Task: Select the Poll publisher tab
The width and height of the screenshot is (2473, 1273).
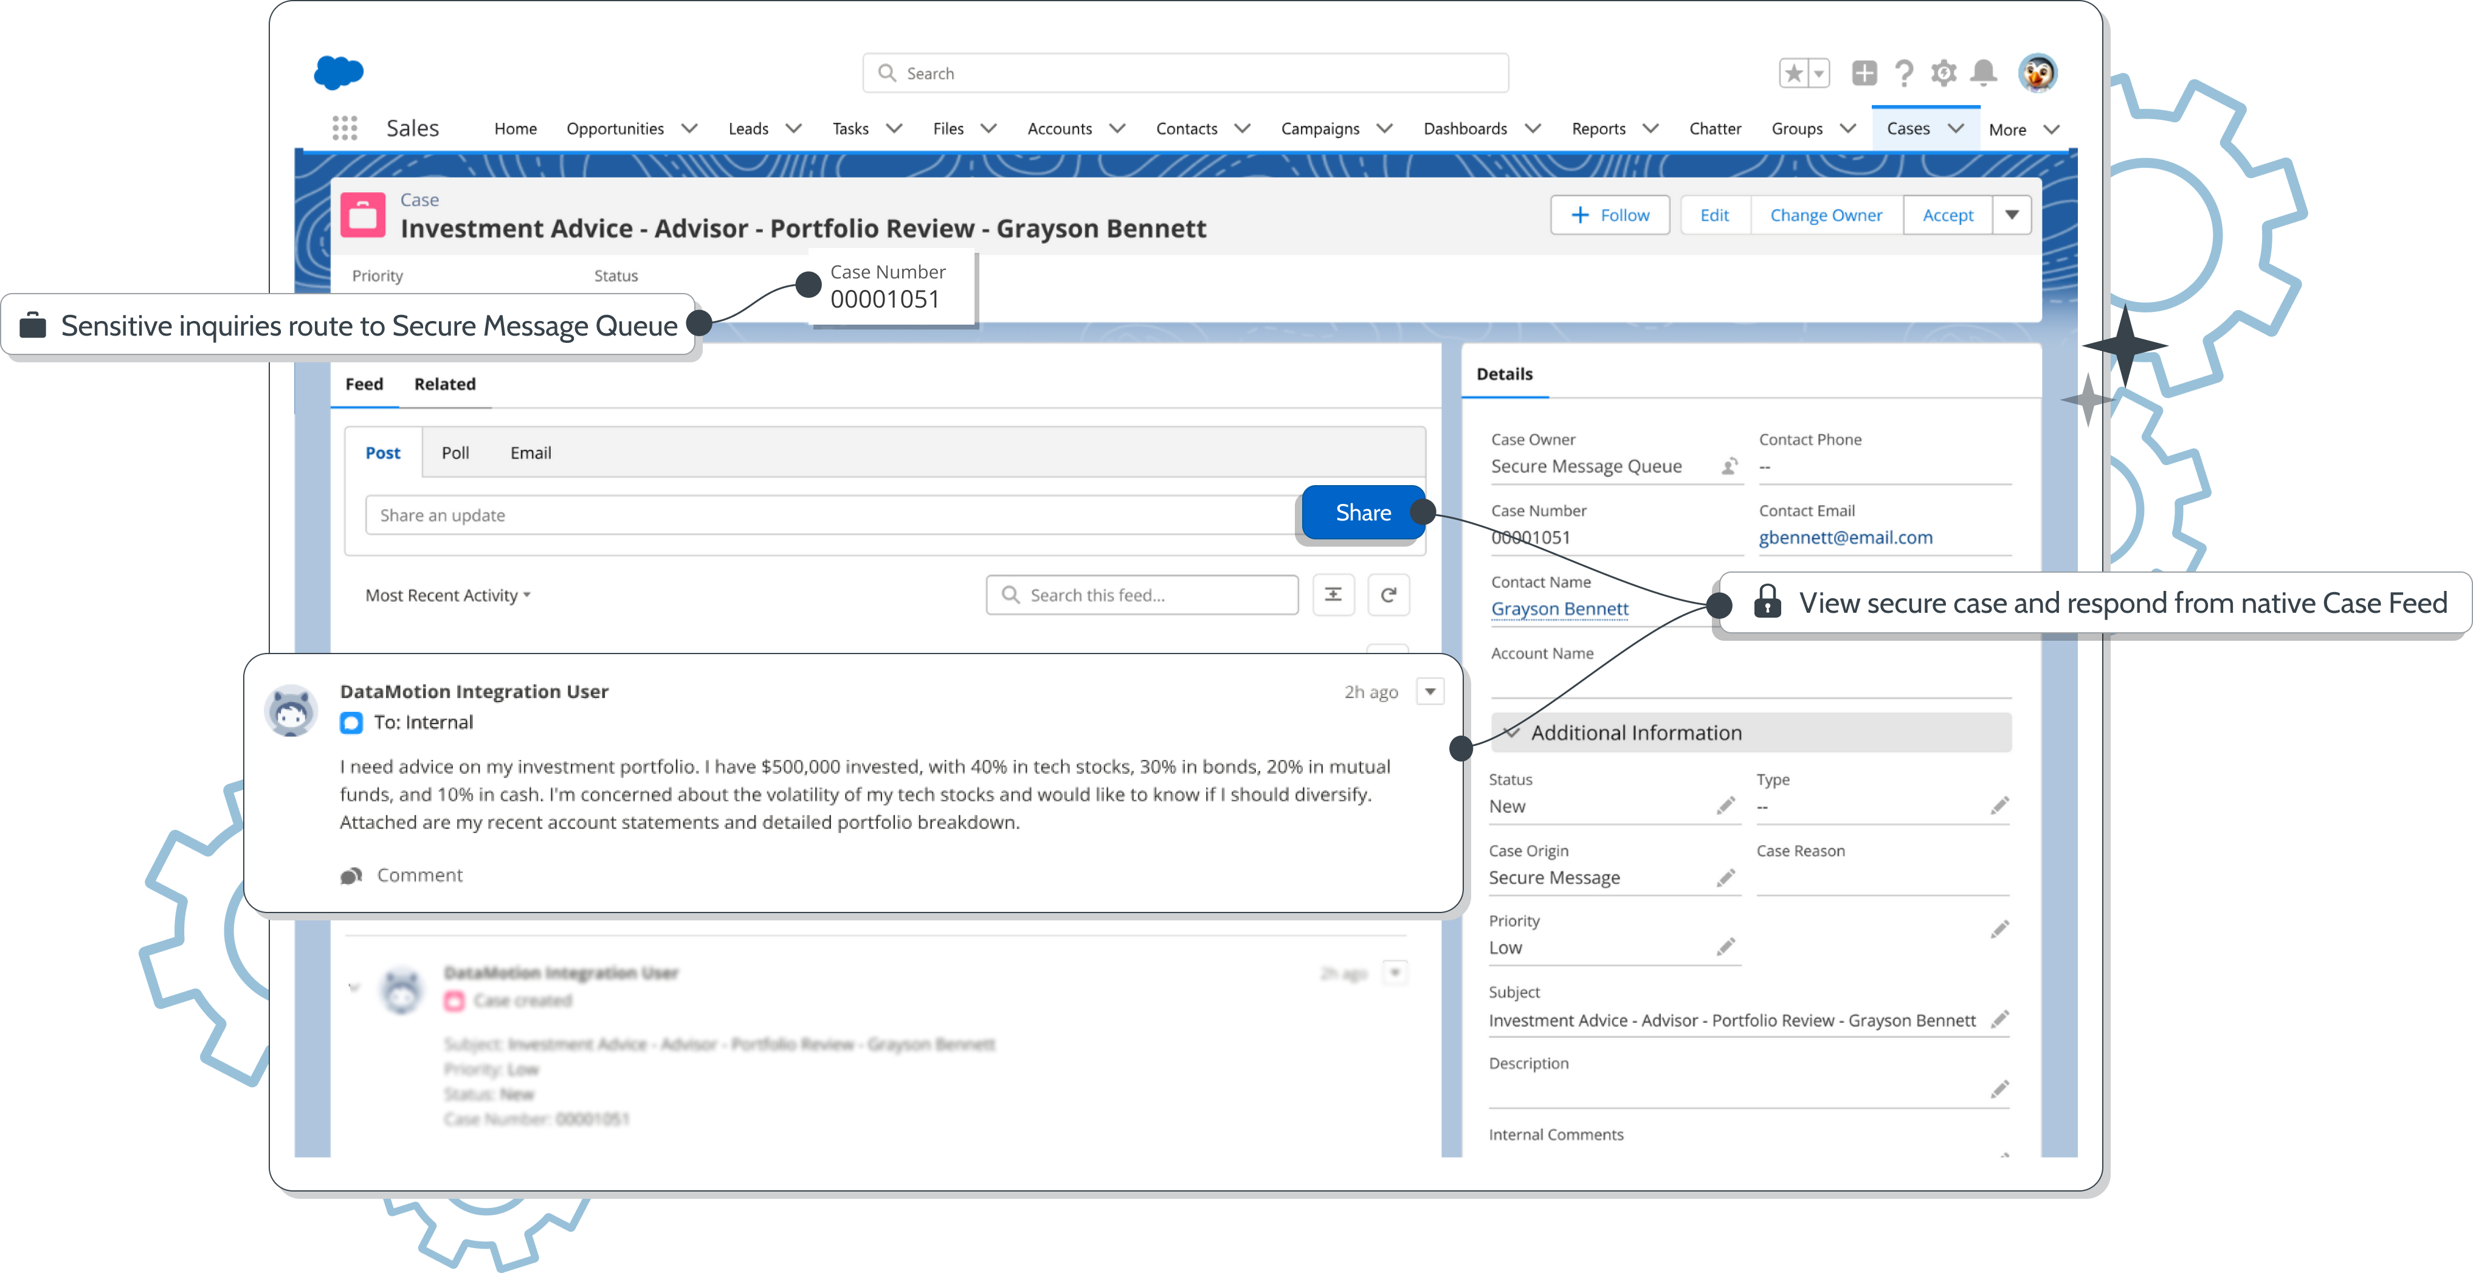Action: pyautogui.click(x=455, y=453)
